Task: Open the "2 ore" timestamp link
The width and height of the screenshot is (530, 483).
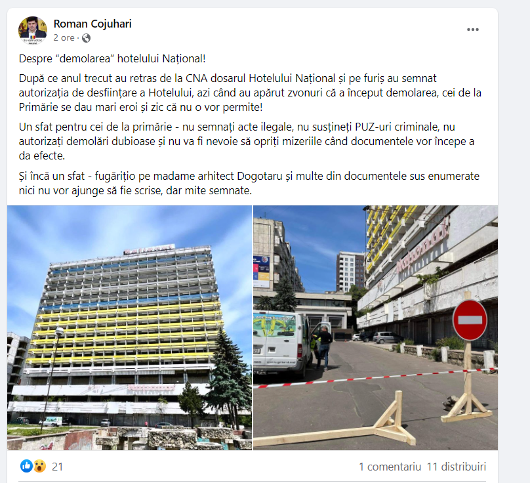Action: click(x=64, y=37)
